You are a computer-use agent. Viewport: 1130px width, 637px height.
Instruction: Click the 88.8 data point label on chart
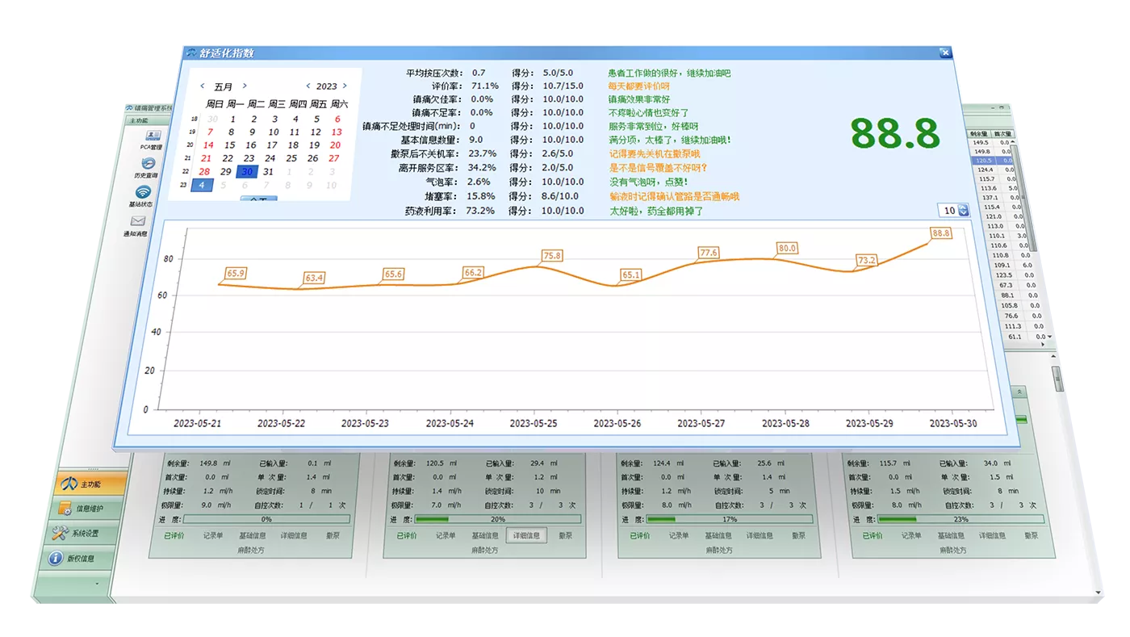point(941,233)
